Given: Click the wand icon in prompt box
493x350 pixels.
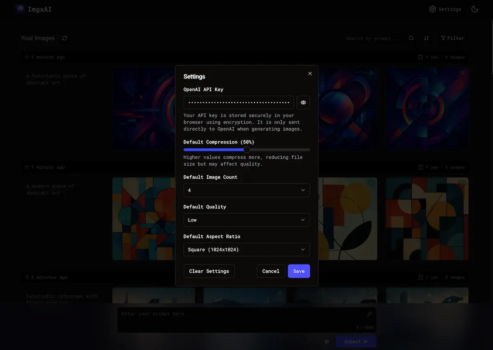Looking at the screenshot, I should (369, 314).
